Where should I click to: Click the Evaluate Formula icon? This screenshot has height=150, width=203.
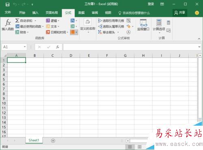[128, 32]
